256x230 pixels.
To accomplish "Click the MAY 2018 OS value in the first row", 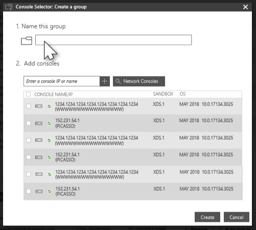I will [x=189, y=104].
